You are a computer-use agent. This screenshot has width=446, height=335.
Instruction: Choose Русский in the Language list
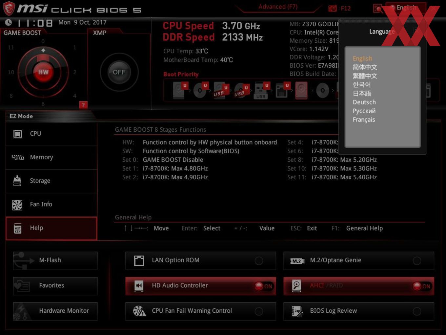(364, 111)
